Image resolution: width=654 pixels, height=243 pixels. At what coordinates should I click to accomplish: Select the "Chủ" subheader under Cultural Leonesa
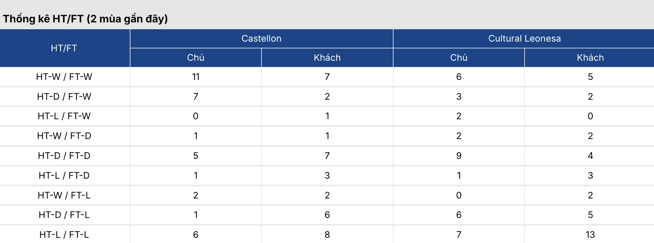(459, 58)
